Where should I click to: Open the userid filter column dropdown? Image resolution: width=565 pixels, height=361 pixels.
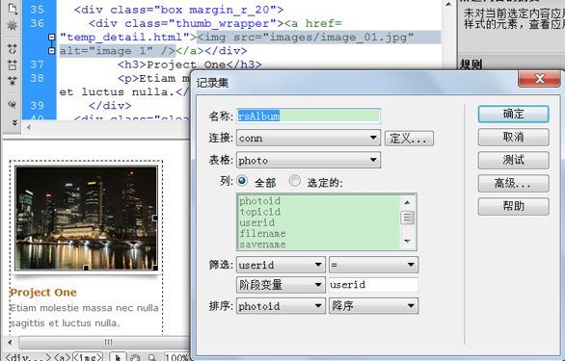[x=282, y=265]
